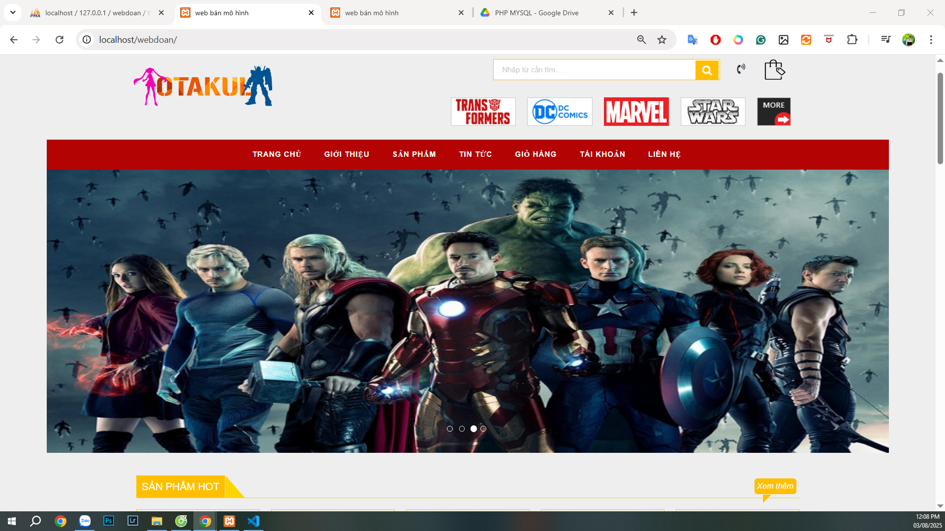Screen dimensions: 945x531
Task: Open Windows Start menu
Action: [12, 521]
